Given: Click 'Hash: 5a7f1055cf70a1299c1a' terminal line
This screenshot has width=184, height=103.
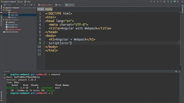Looking at the screenshot, I should coord(23,77).
